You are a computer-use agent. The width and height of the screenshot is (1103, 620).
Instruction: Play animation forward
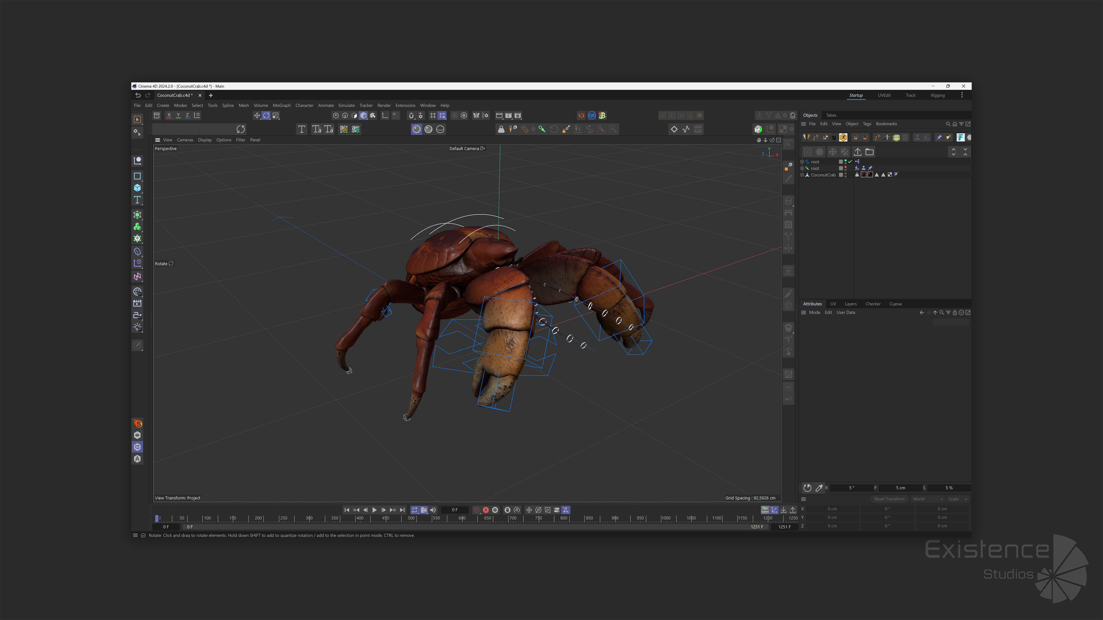coord(375,510)
